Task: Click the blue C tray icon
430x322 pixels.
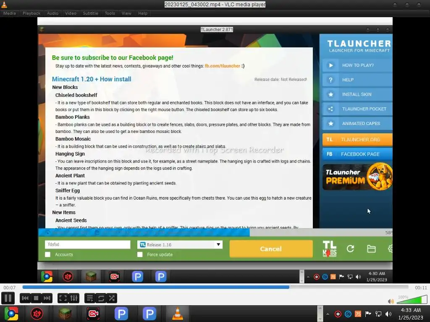Action: pos(348,314)
